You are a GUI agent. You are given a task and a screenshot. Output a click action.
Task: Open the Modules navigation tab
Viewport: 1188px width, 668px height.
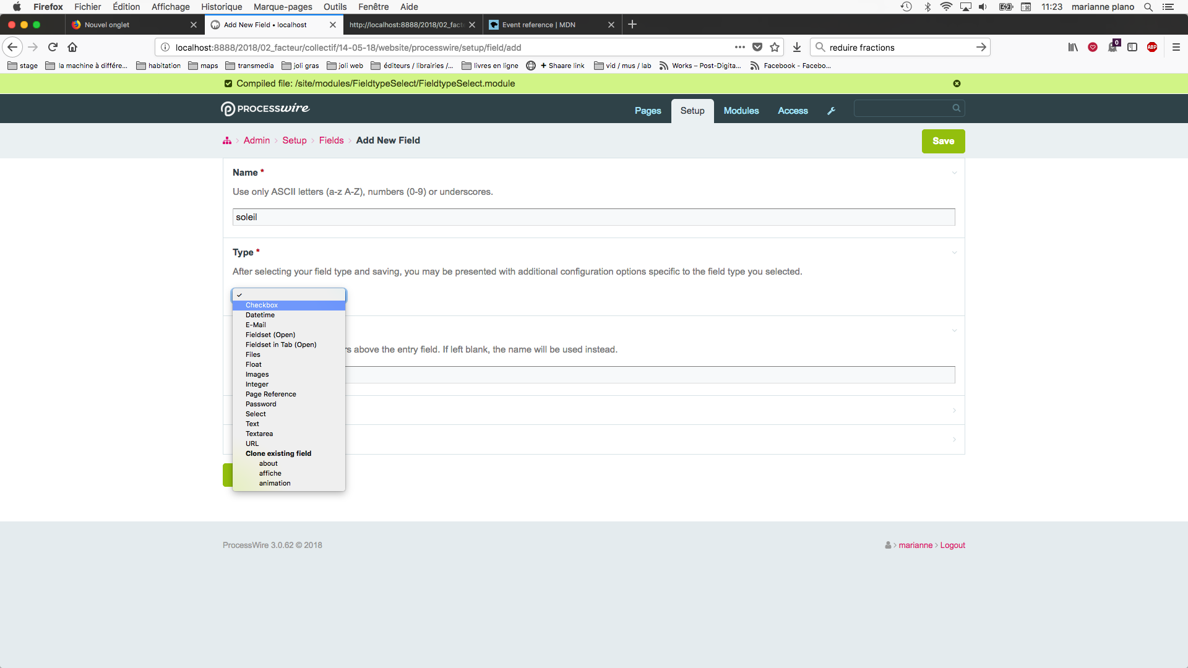(741, 111)
